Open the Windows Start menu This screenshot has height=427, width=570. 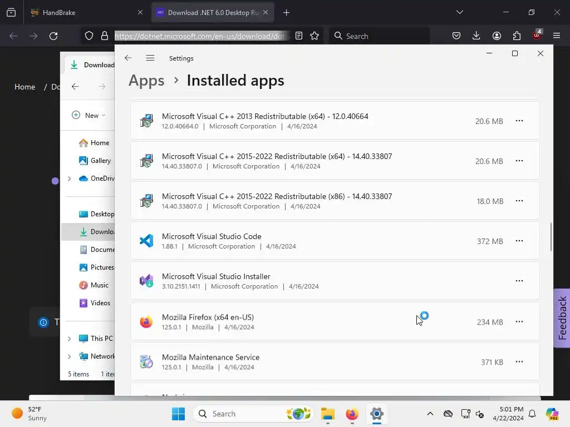point(178,414)
